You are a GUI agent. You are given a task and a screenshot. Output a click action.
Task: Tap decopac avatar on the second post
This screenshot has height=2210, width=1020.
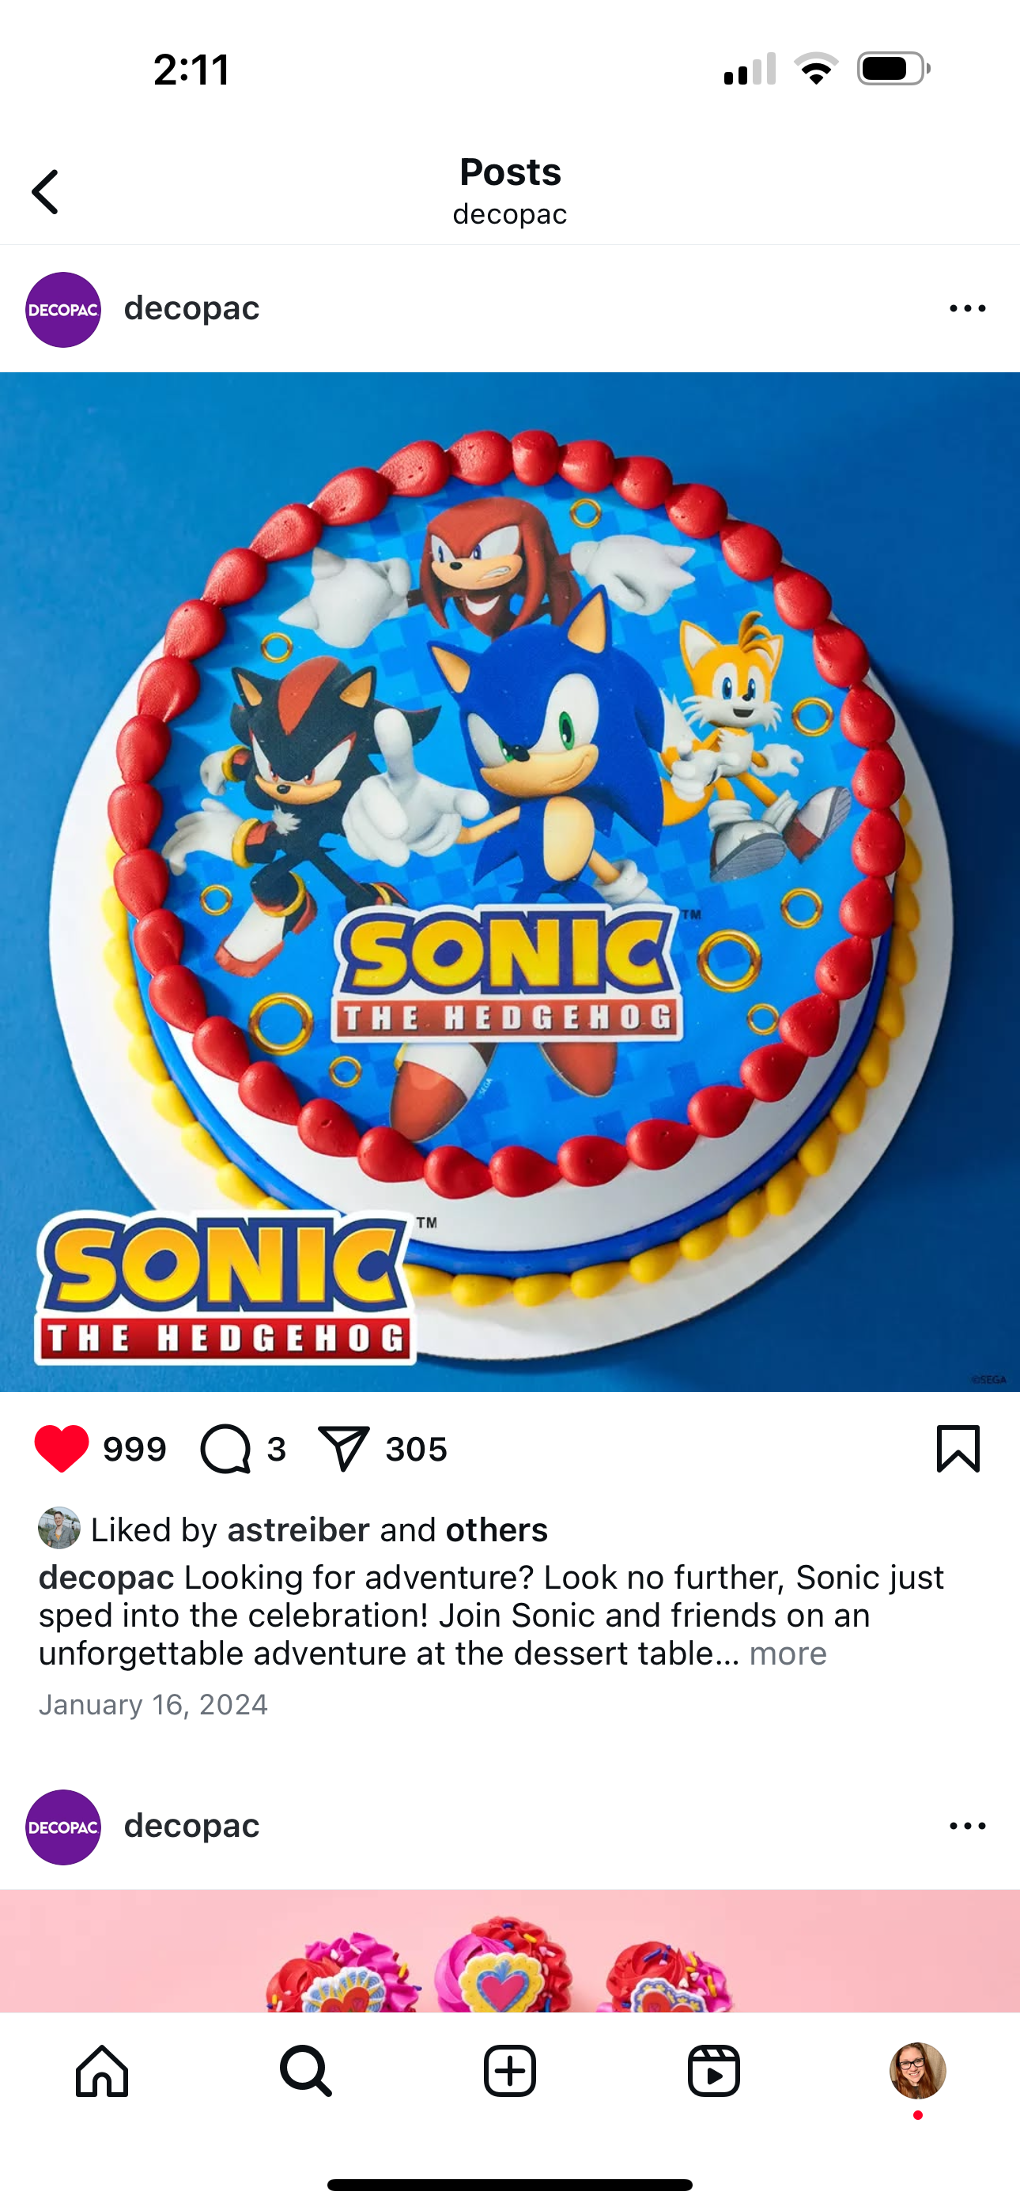tap(62, 1827)
